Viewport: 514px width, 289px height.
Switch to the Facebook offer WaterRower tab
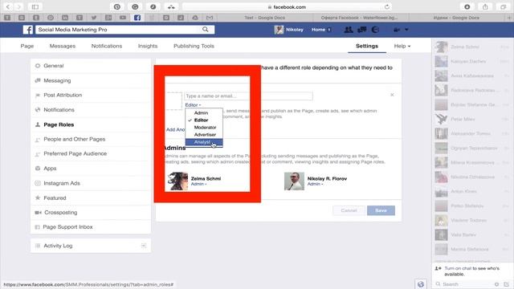tap(359, 18)
